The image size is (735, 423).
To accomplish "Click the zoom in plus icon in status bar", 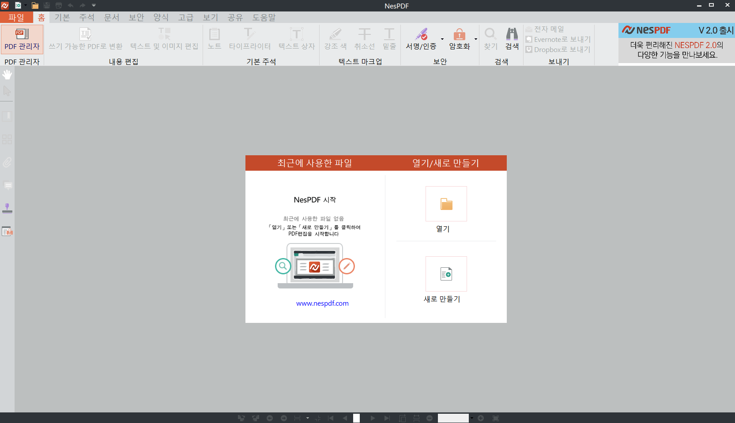I will pyautogui.click(x=481, y=418).
